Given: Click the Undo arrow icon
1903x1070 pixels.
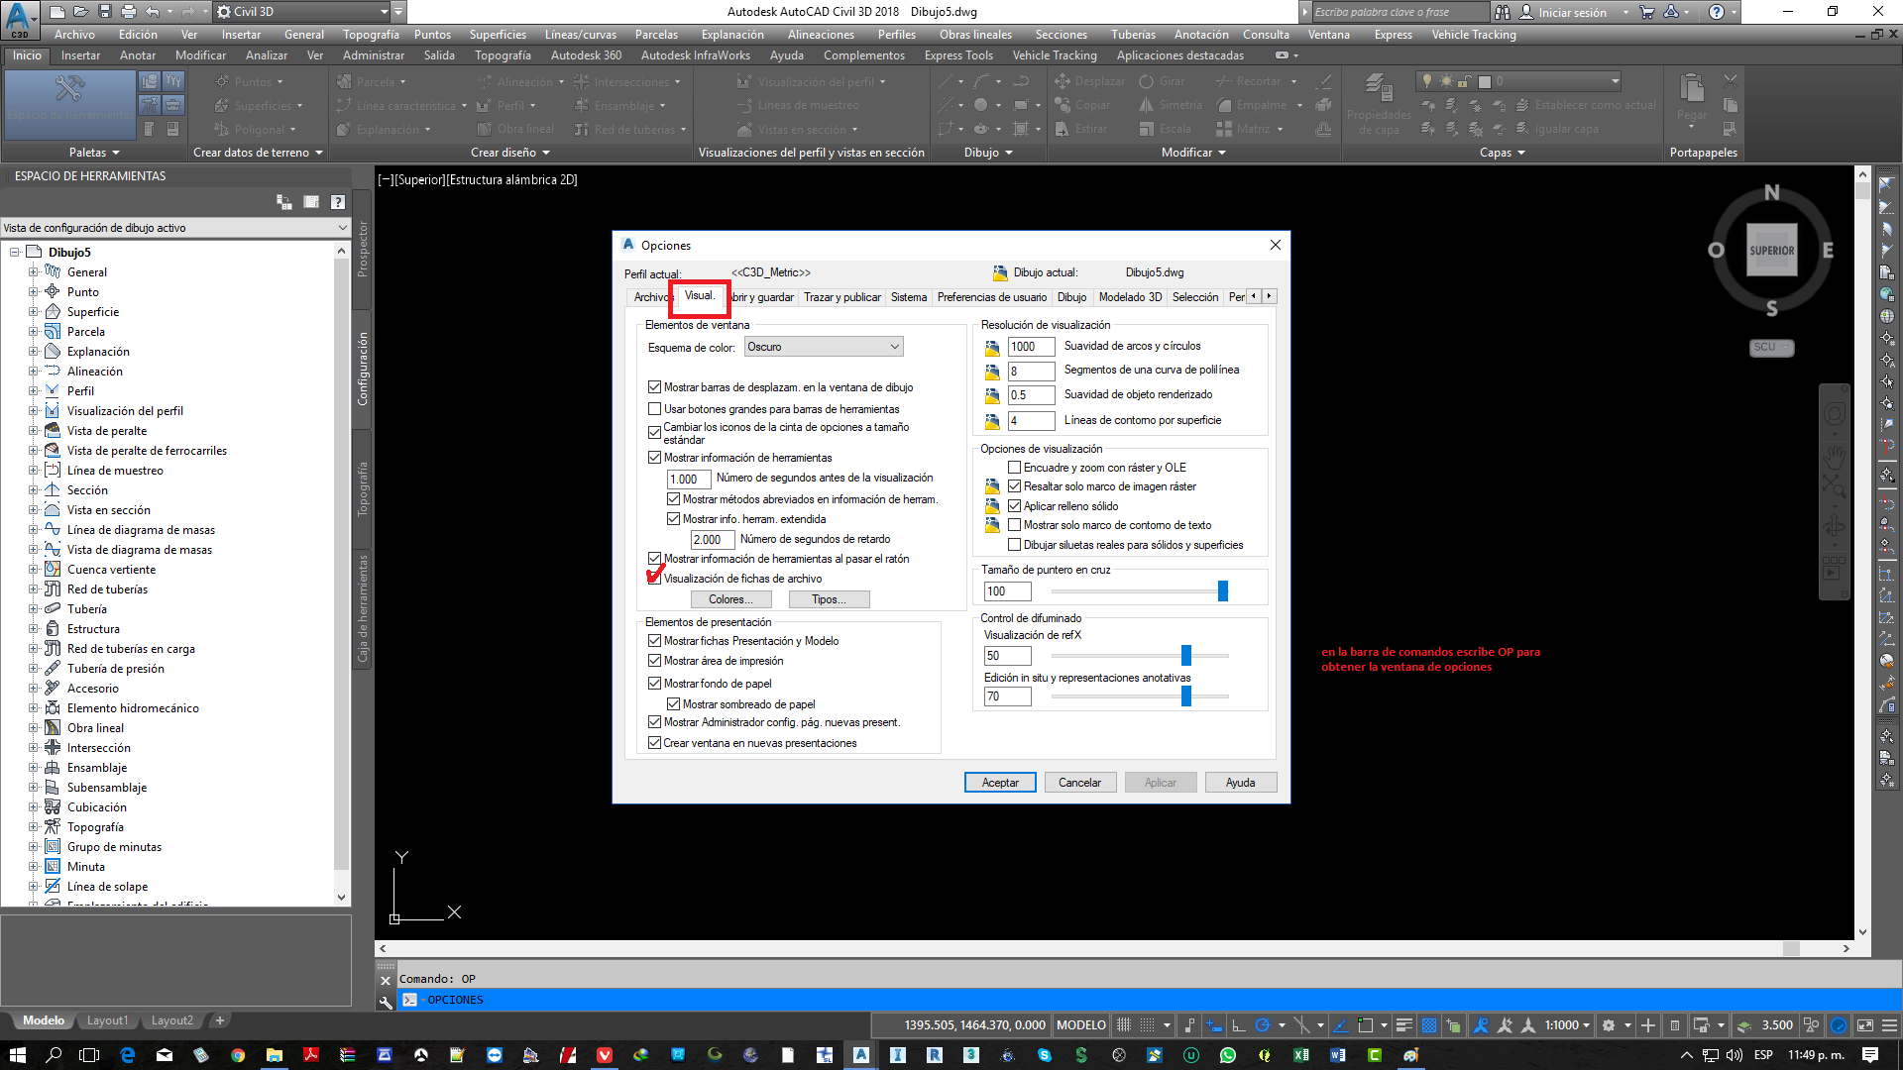Looking at the screenshot, I should click(x=152, y=12).
